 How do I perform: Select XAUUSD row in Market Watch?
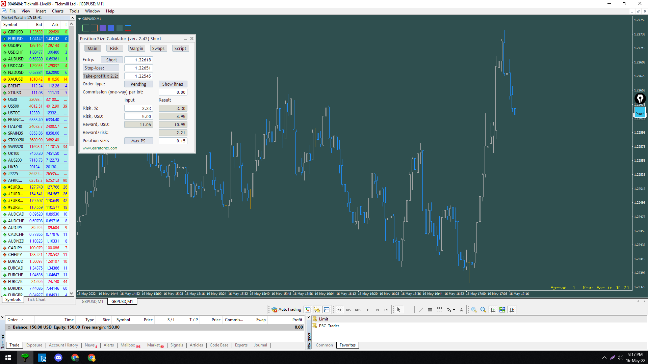(x=35, y=79)
